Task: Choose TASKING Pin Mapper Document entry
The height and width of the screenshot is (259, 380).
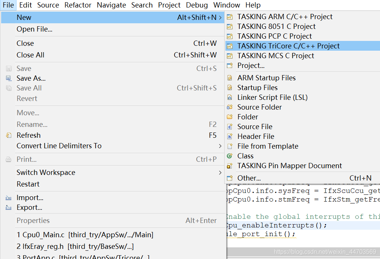Action: (303, 166)
